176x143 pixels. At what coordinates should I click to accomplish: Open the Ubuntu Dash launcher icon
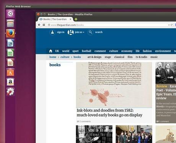(x=10, y=14)
